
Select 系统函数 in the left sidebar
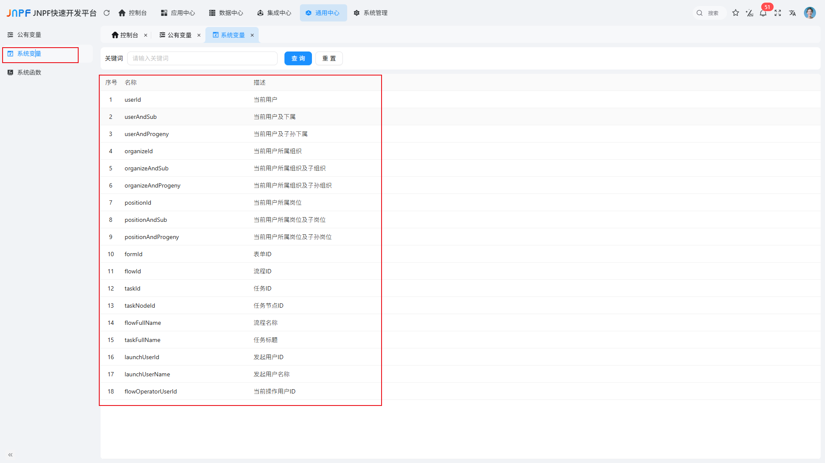pyautogui.click(x=29, y=73)
